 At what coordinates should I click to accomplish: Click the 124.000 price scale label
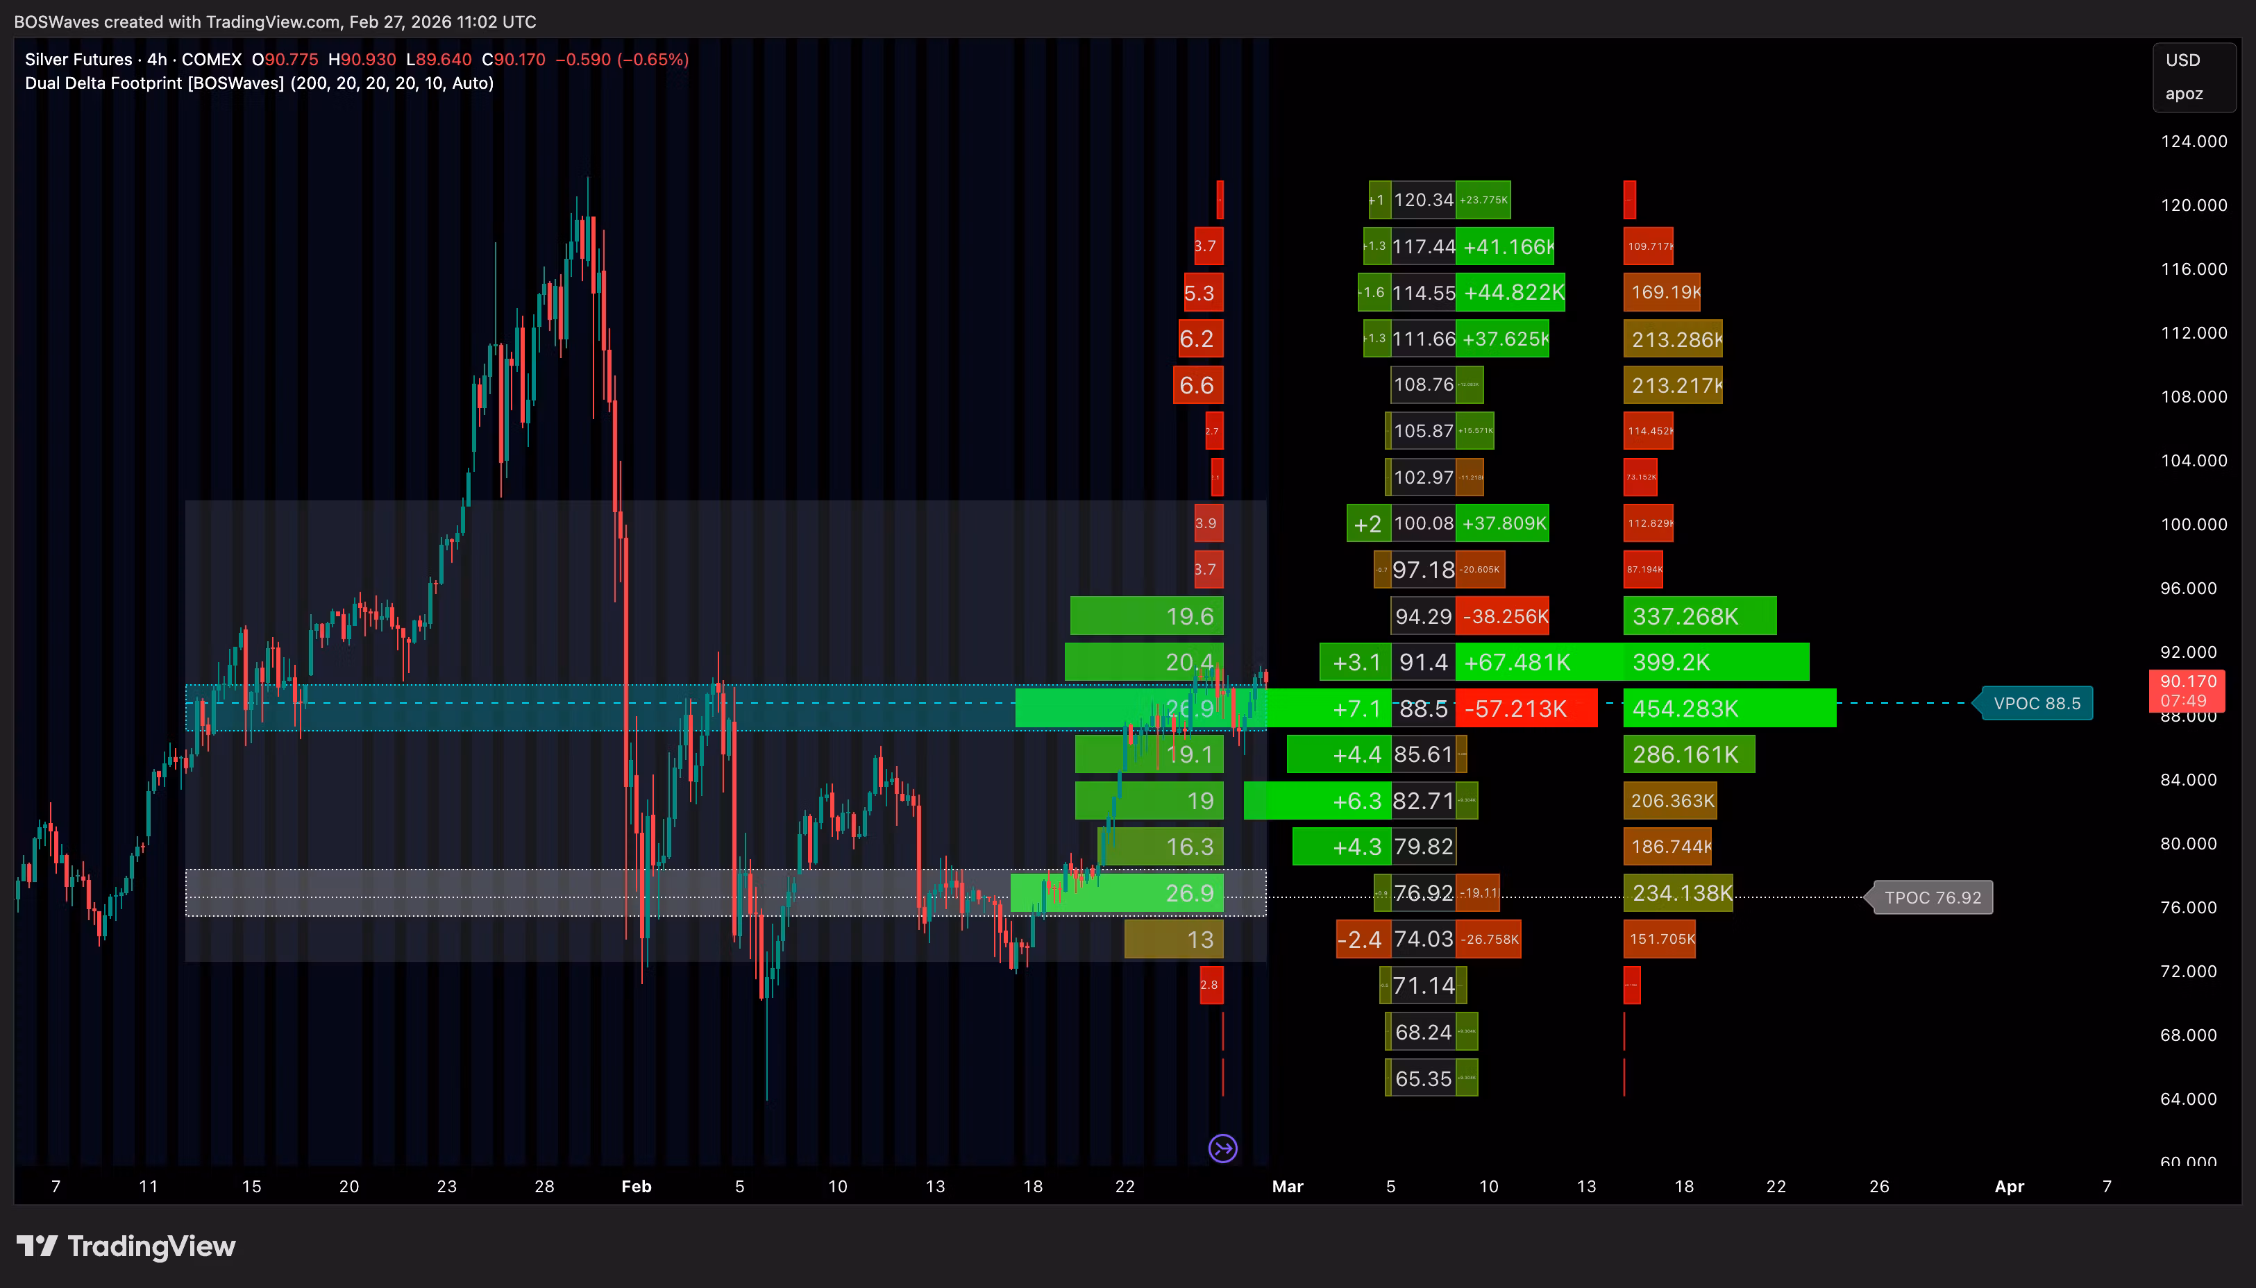(2194, 142)
